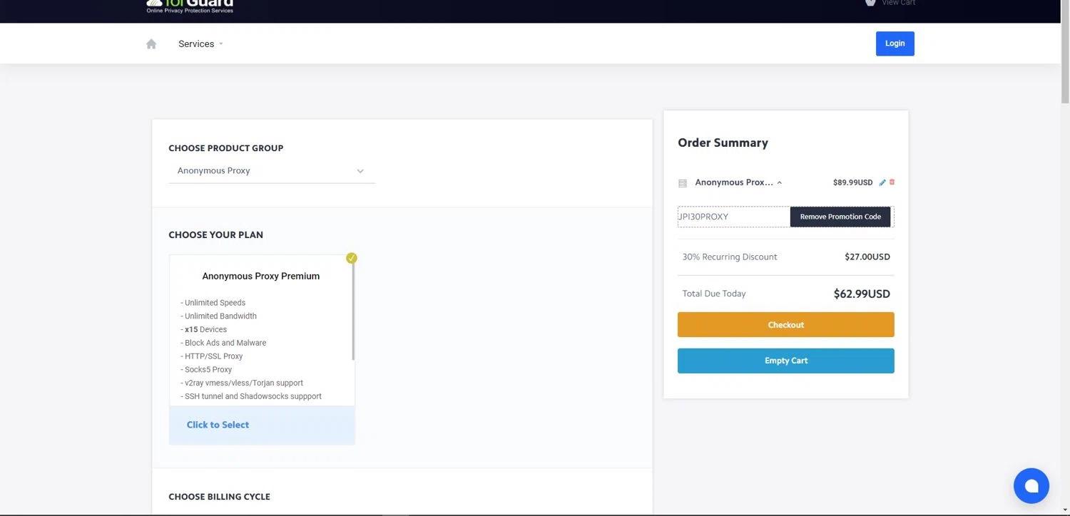Click 'v2ray vmess/vless/Torjan support' line
The width and height of the screenshot is (1070, 516).
[242, 383]
